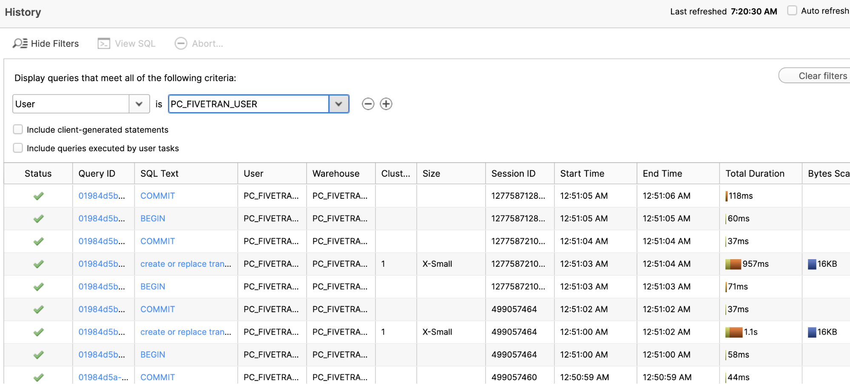
Task: Expand the PC_FIVETRAN_USER value dropdown arrow
Action: click(338, 104)
